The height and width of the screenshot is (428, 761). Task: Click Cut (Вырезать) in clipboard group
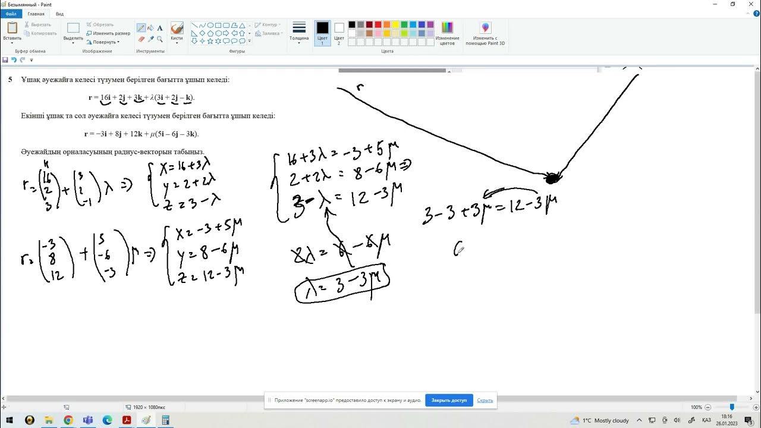(x=38, y=25)
